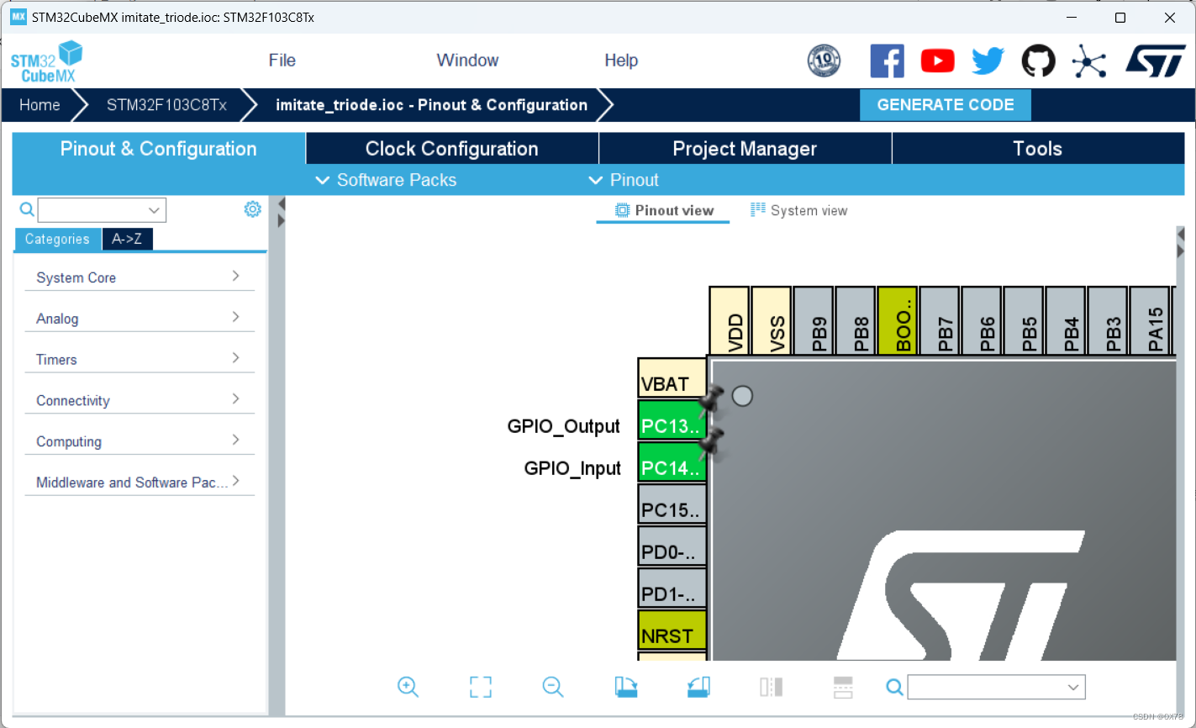
Task: Open the Facebook icon link
Action: [x=887, y=61]
